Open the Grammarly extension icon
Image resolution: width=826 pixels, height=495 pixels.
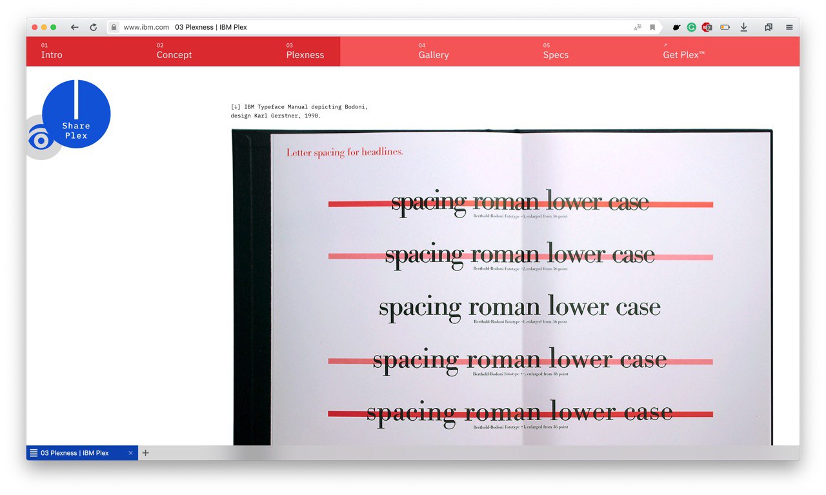point(691,27)
